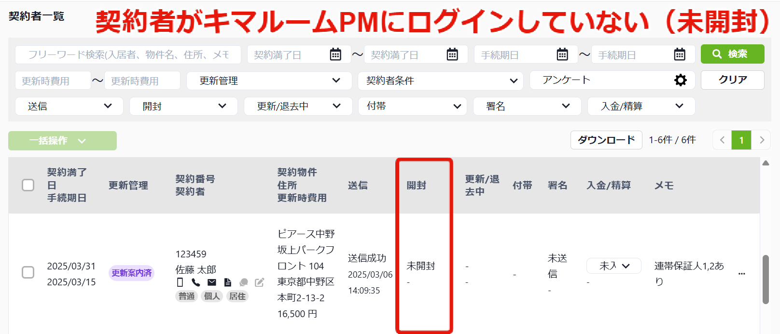
Task: Focus the maximum 更新時費用 field
Action: coord(142,80)
